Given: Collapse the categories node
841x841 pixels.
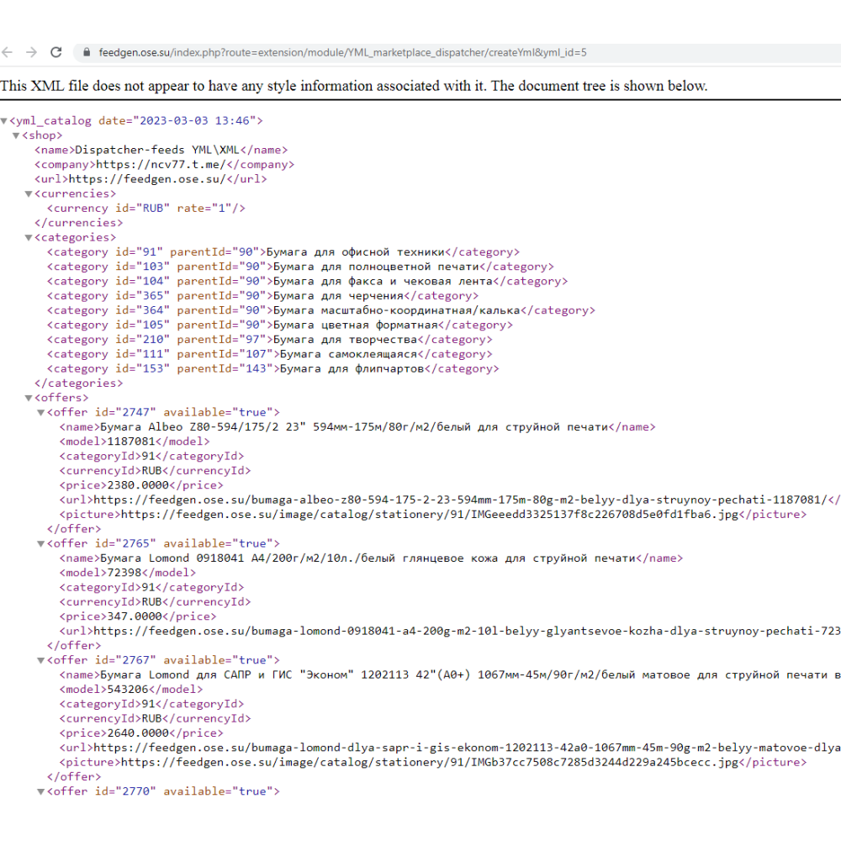Looking at the screenshot, I should pyautogui.click(x=29, y=238).
